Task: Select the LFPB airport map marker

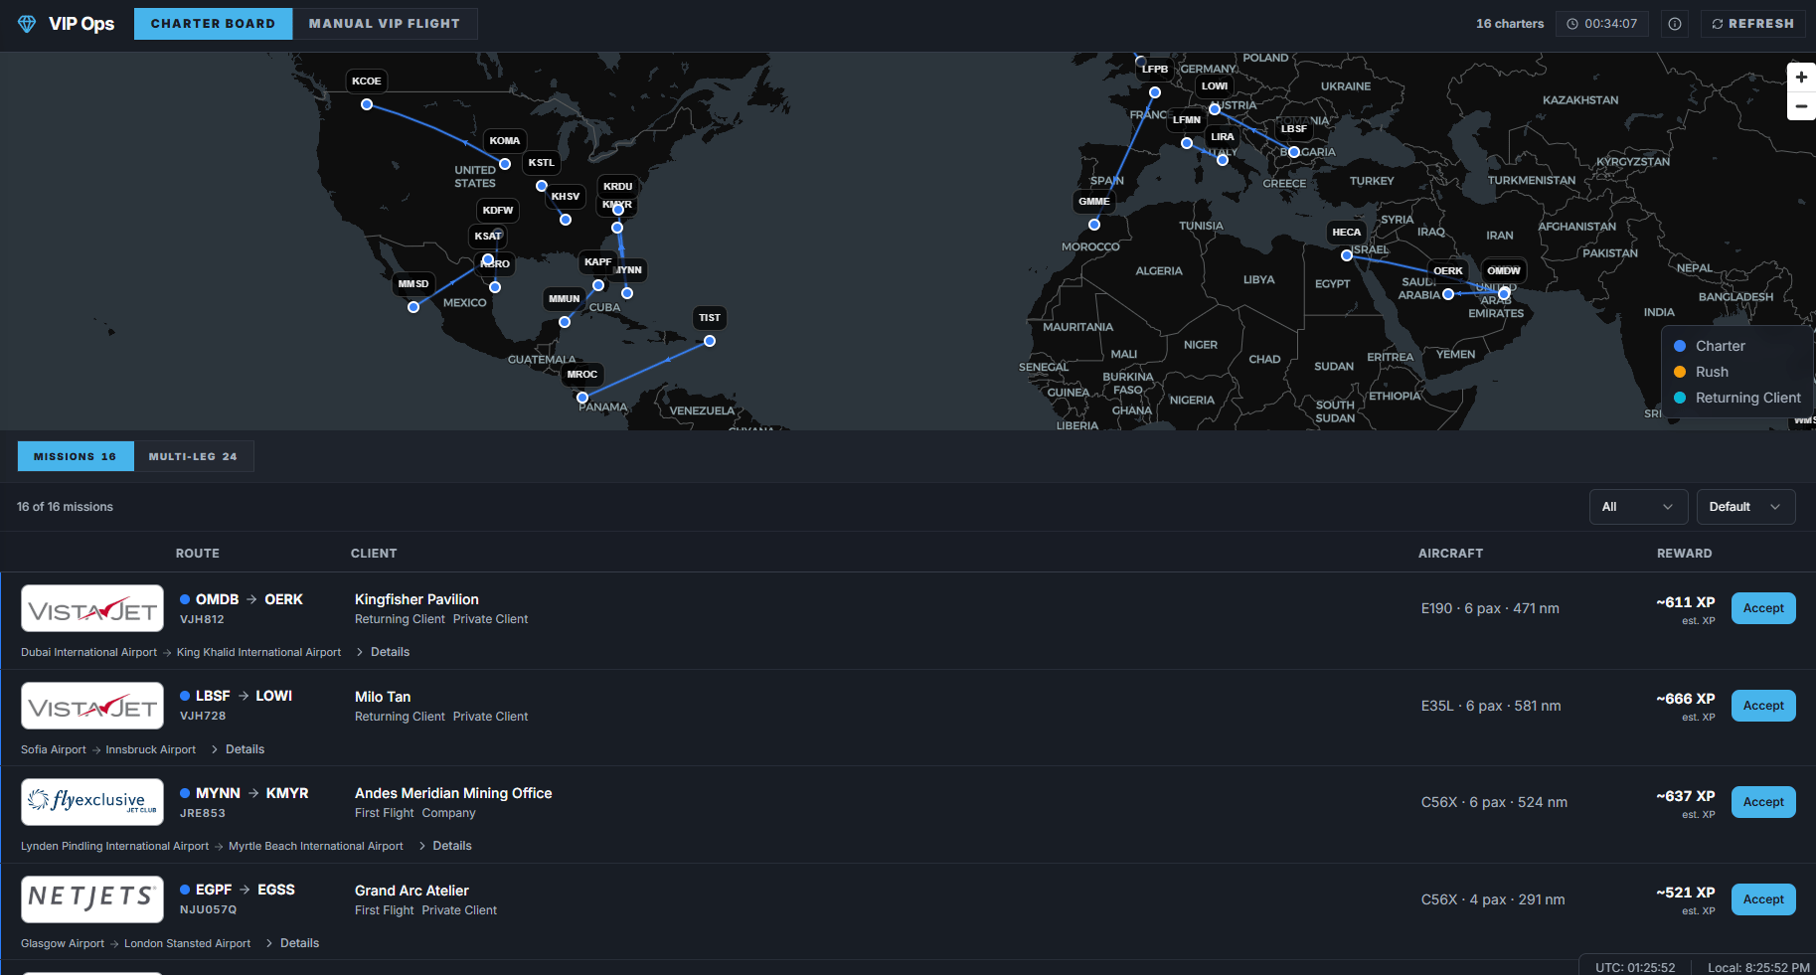Action: [1155, 92]
